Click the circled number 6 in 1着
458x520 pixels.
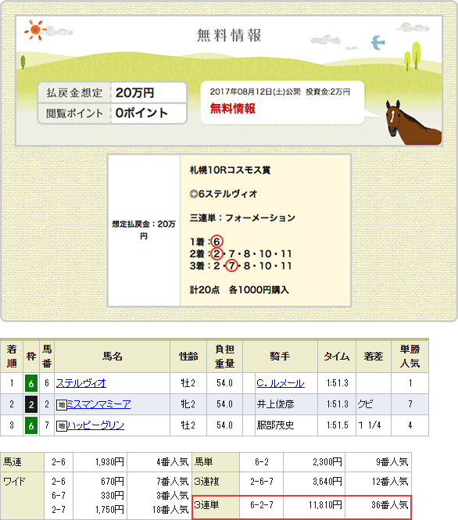click(x=216, y=242)
